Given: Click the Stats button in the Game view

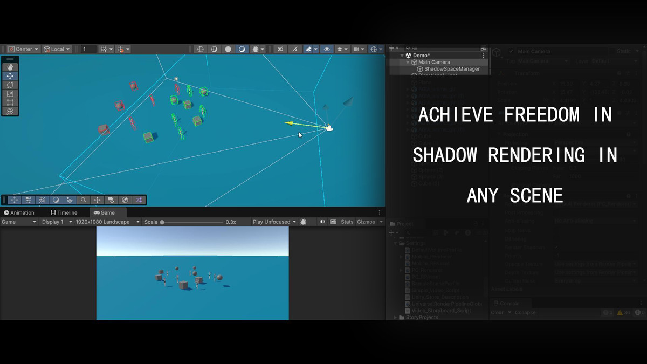Looking at the screenshot, I should click(347, 222).
